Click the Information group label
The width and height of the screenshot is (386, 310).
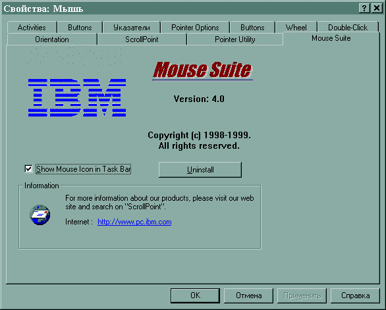click(41, 186)
